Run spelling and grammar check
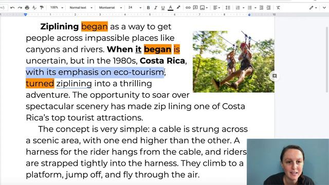This screenshot has width=329, height=185. [x=34, y=8]
